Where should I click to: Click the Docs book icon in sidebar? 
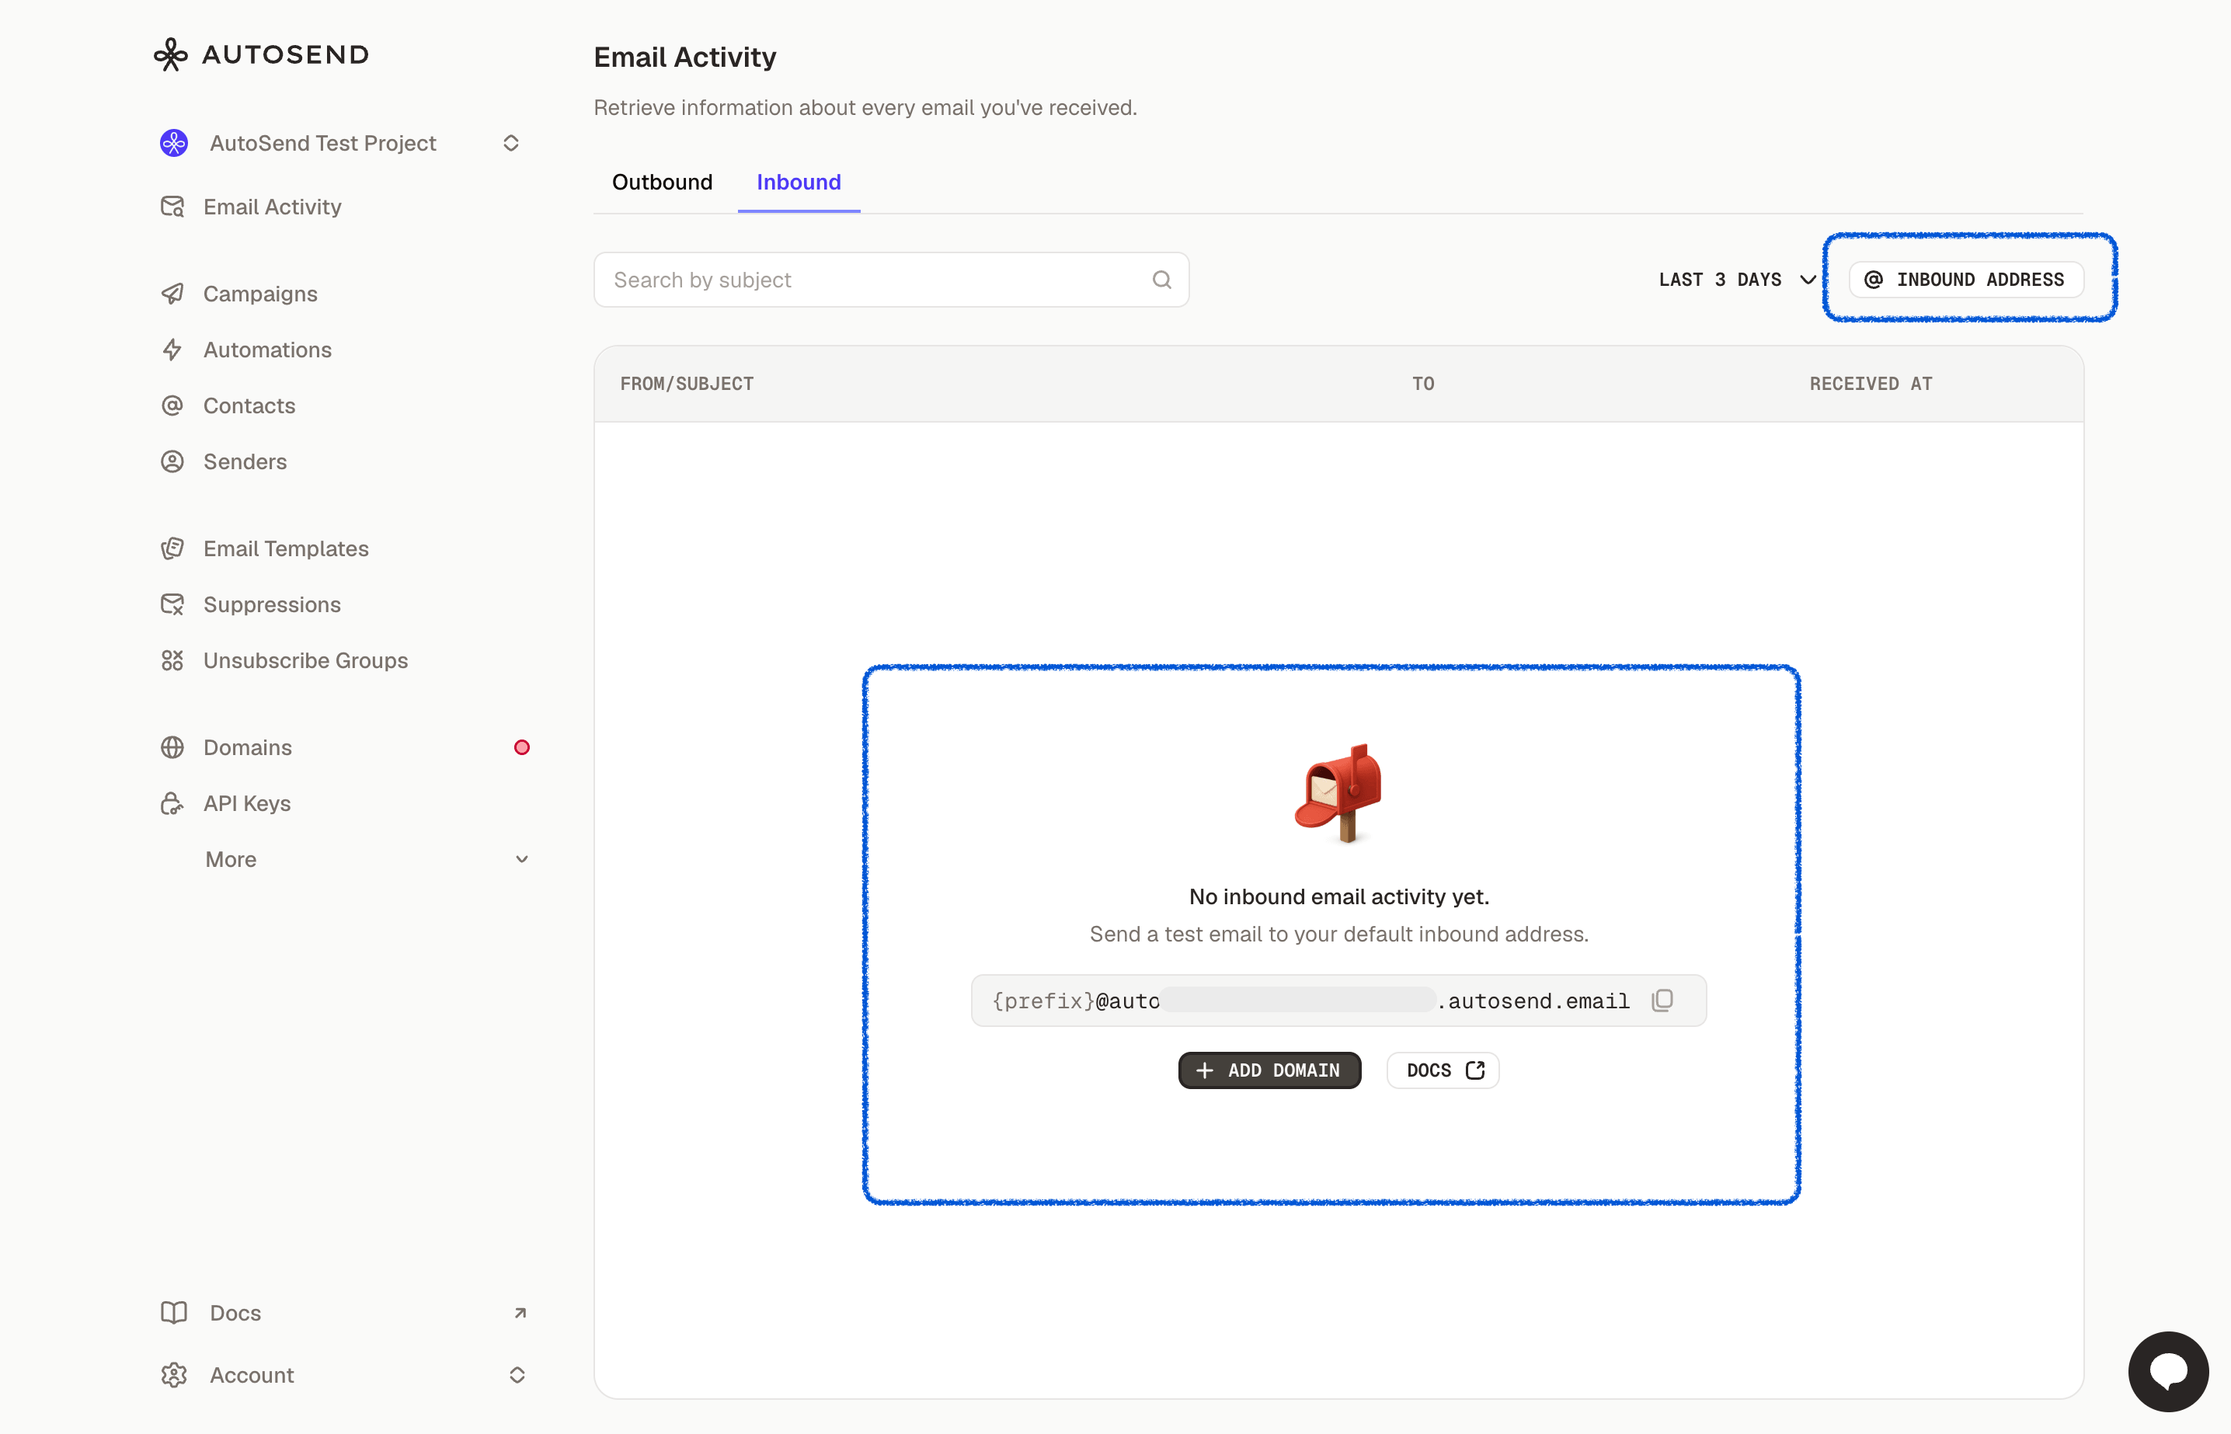coord(174,1312)
